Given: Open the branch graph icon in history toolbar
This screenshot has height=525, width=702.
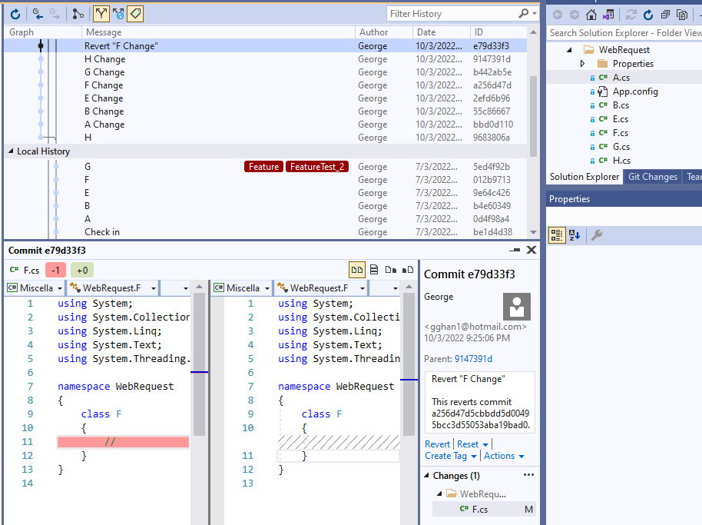Looking at the screenshot, I should pyautogui.click(x=78, y=14).
